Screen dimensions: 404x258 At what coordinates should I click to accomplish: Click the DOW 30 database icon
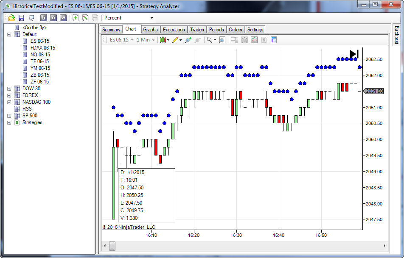(17, 89)
